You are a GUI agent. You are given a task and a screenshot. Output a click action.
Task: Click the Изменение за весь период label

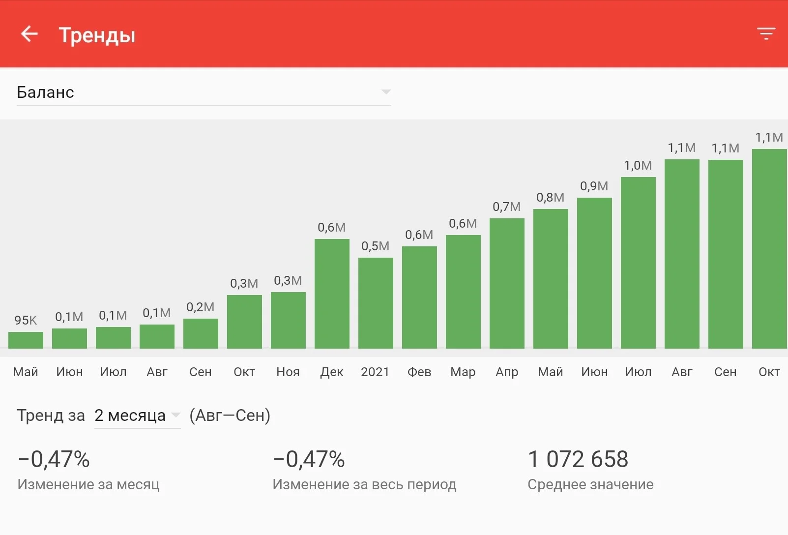tap(364, 484)
